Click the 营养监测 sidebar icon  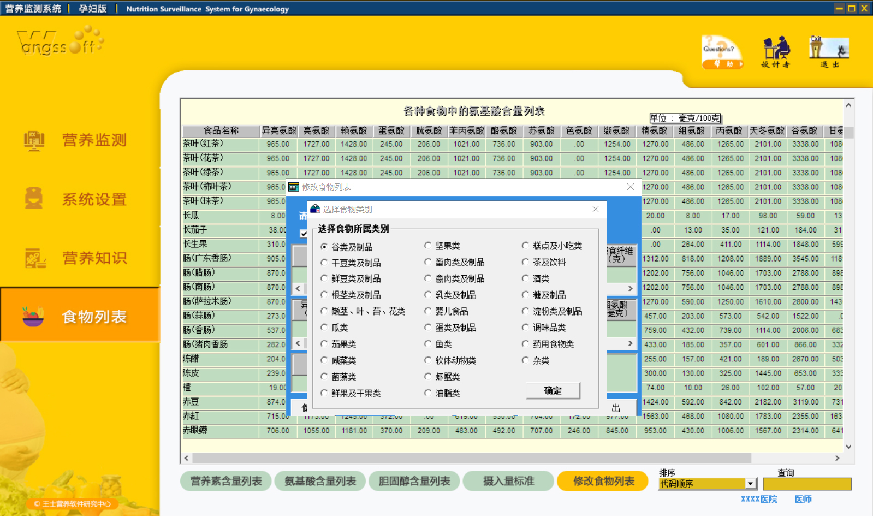[34, 140]
